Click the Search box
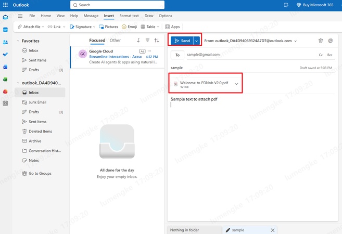Viewport: 342px width, 234px height. coord(117,5)
